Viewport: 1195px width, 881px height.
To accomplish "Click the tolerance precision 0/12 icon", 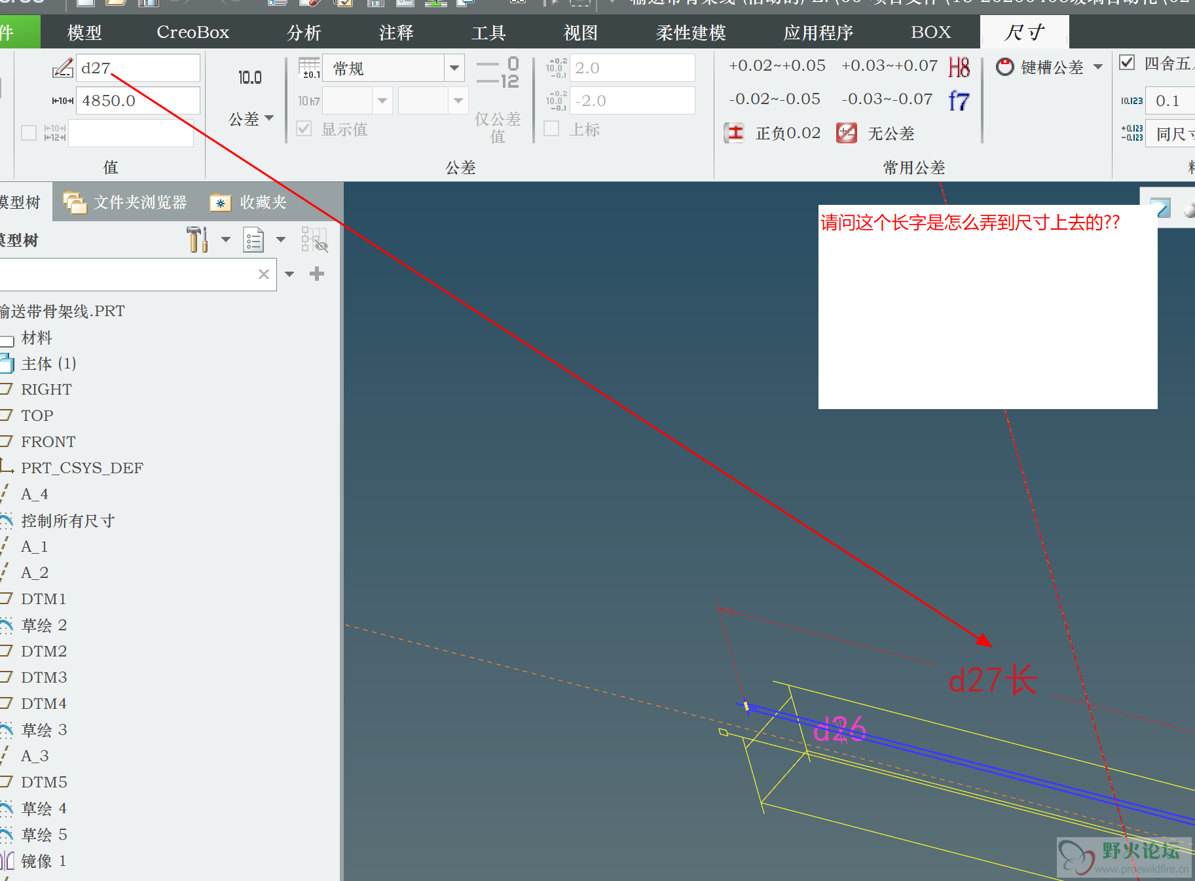I will [498, 73].
